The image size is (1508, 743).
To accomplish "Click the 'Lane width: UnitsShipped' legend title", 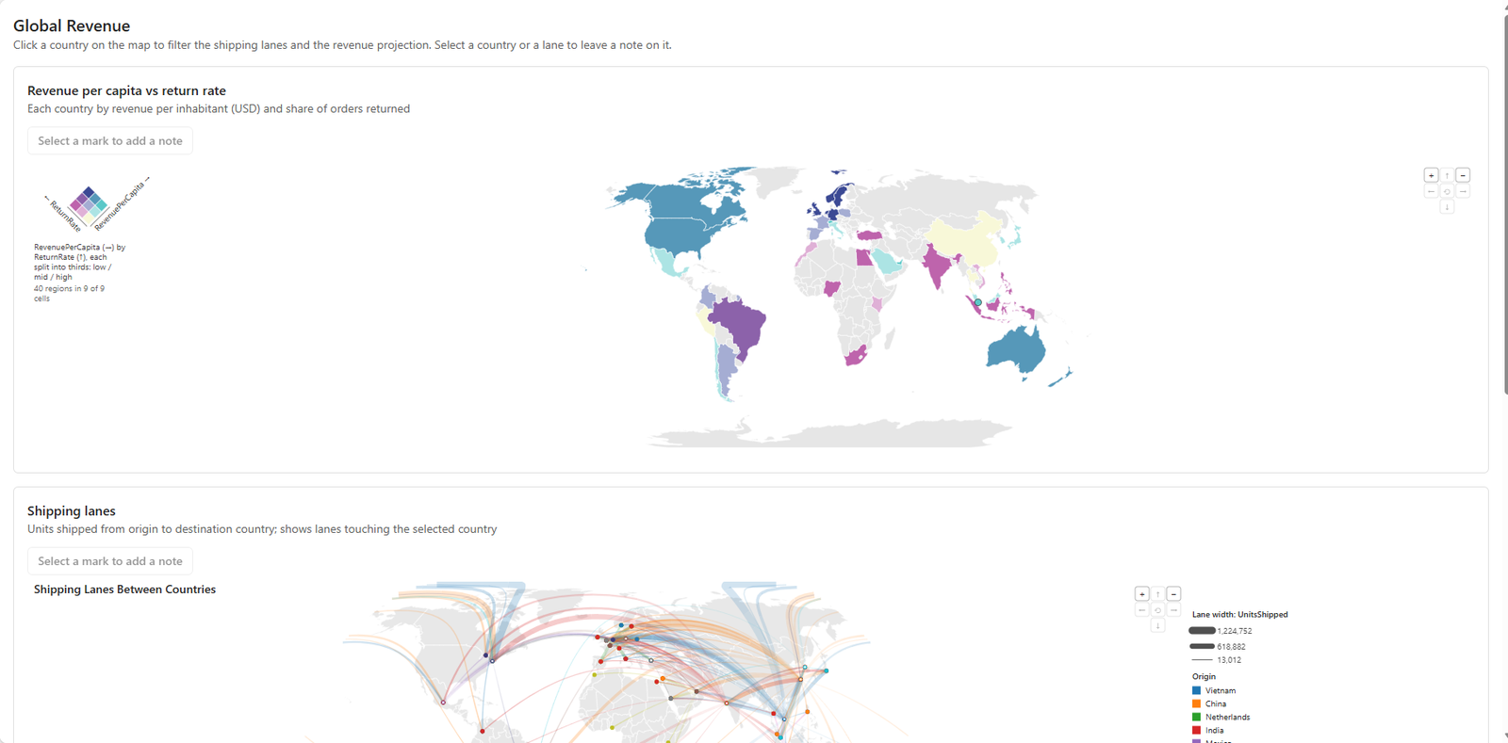I will 1239,615.
